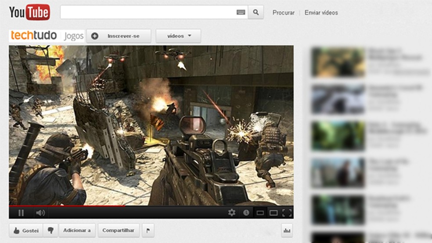Click the flag report icon button

coord(148,230)
